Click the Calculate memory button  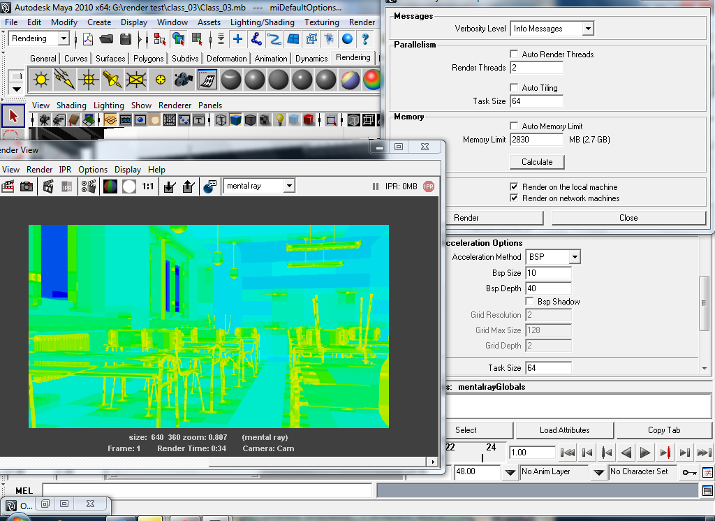tap(537, 162)
